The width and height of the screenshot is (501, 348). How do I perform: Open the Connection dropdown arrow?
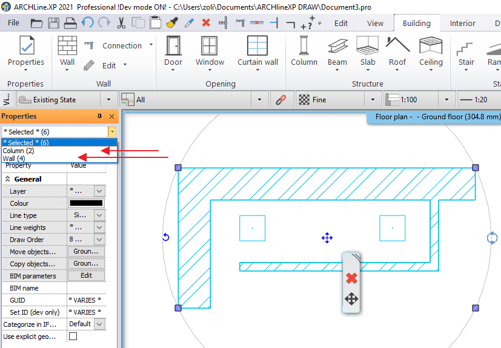(151, 45)
